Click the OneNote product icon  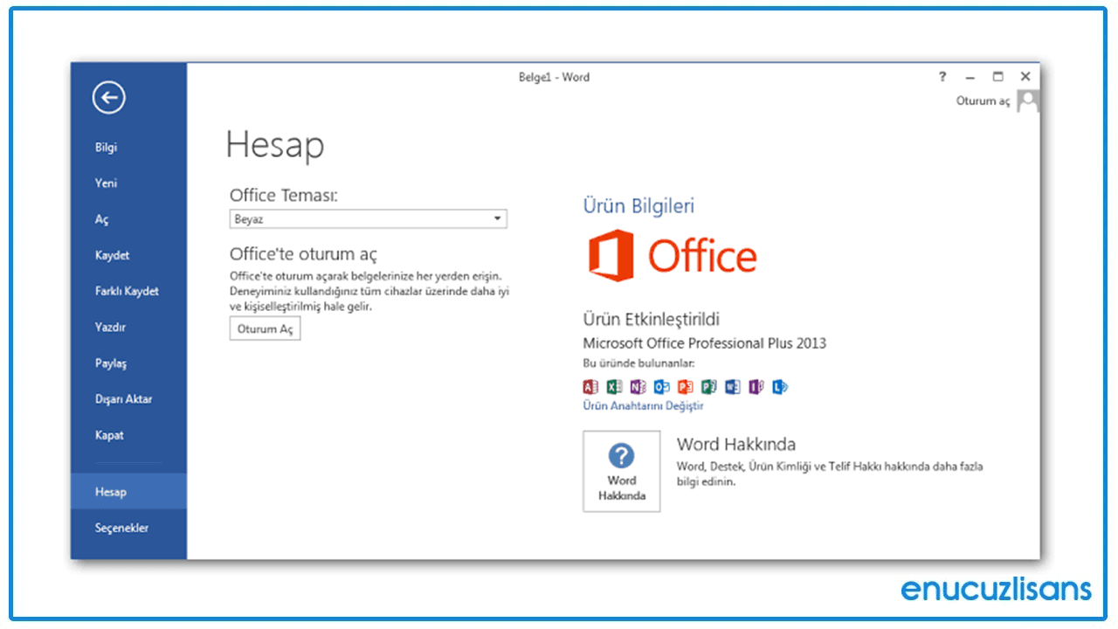[x=638, y=387]
